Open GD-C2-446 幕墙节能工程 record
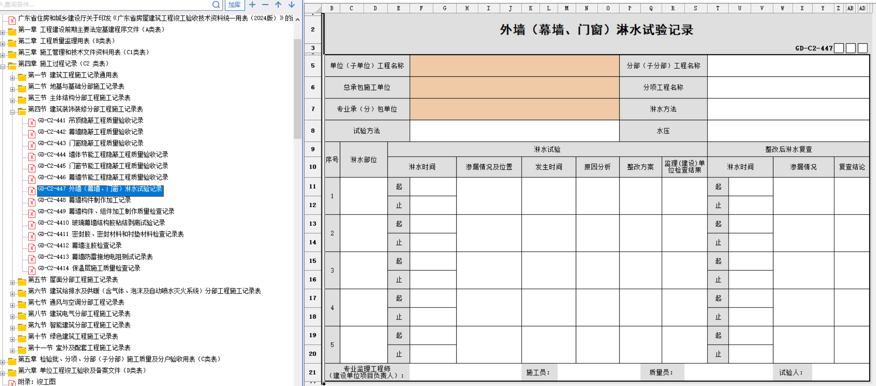The width and height of the screenshot is (876, 386). coord(103,177)
